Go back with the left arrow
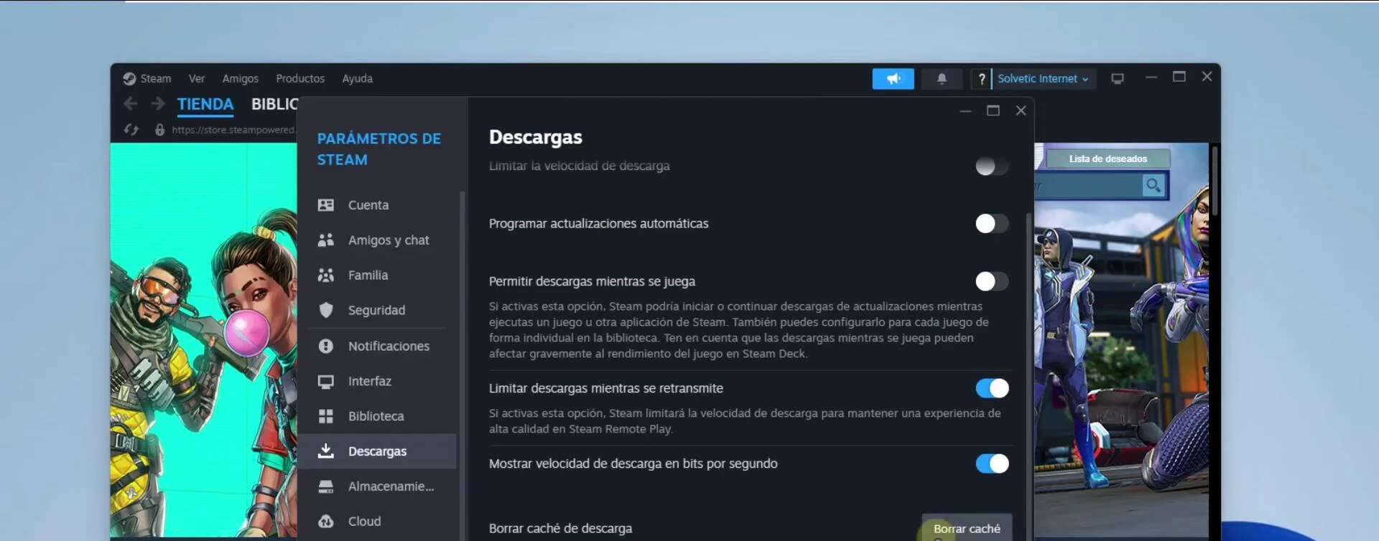Screen dimensions: 1379x541 (x=130, y=104)
